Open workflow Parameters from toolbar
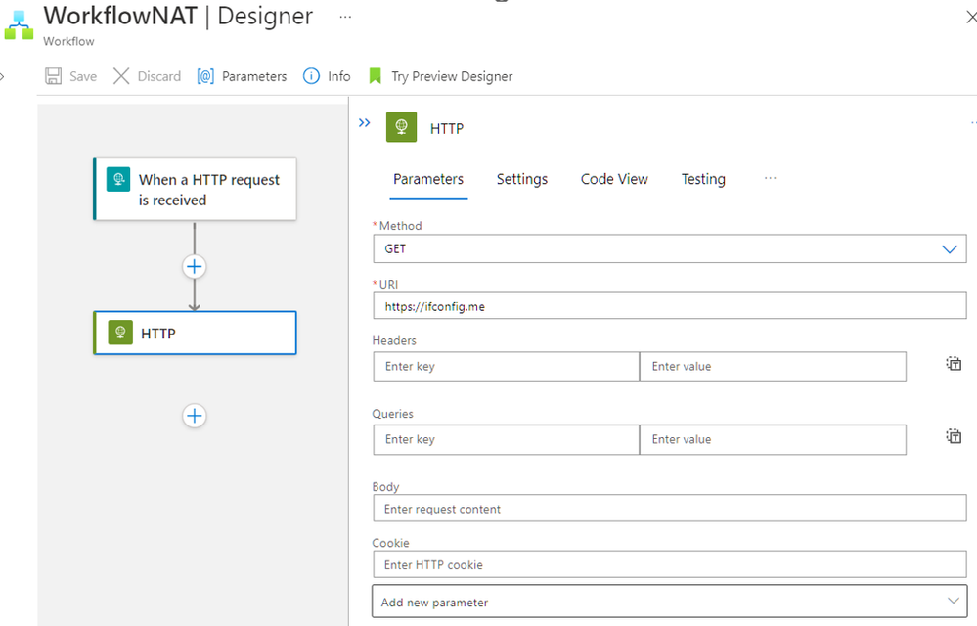 point(242,76)
